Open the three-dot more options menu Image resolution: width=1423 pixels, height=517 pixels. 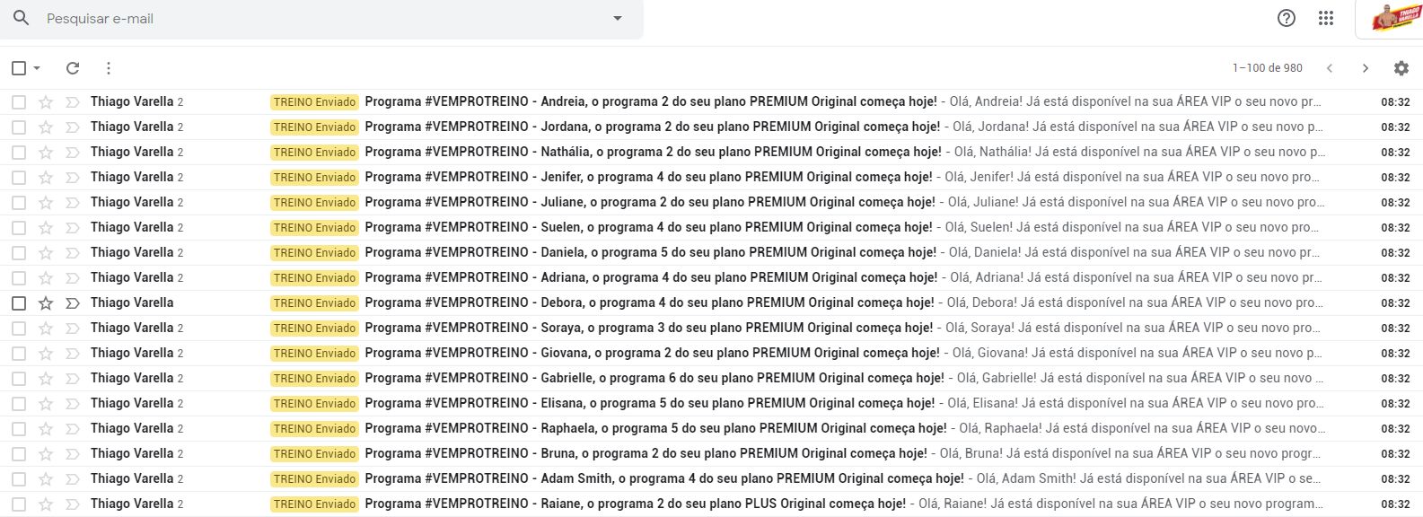pos(109,68)
